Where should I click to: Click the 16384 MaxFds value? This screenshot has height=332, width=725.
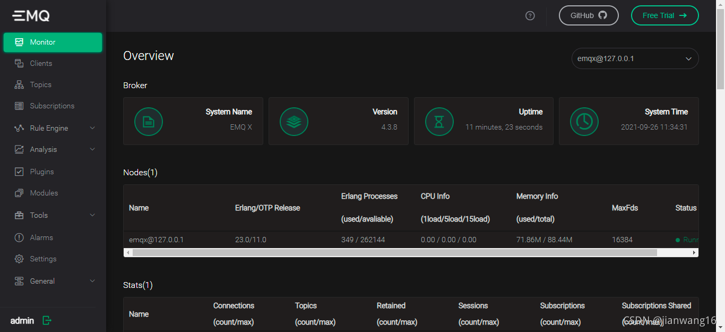tap(622, 240)
